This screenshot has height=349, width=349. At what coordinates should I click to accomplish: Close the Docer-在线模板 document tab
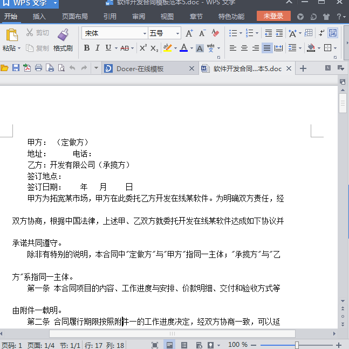point(191,68)
